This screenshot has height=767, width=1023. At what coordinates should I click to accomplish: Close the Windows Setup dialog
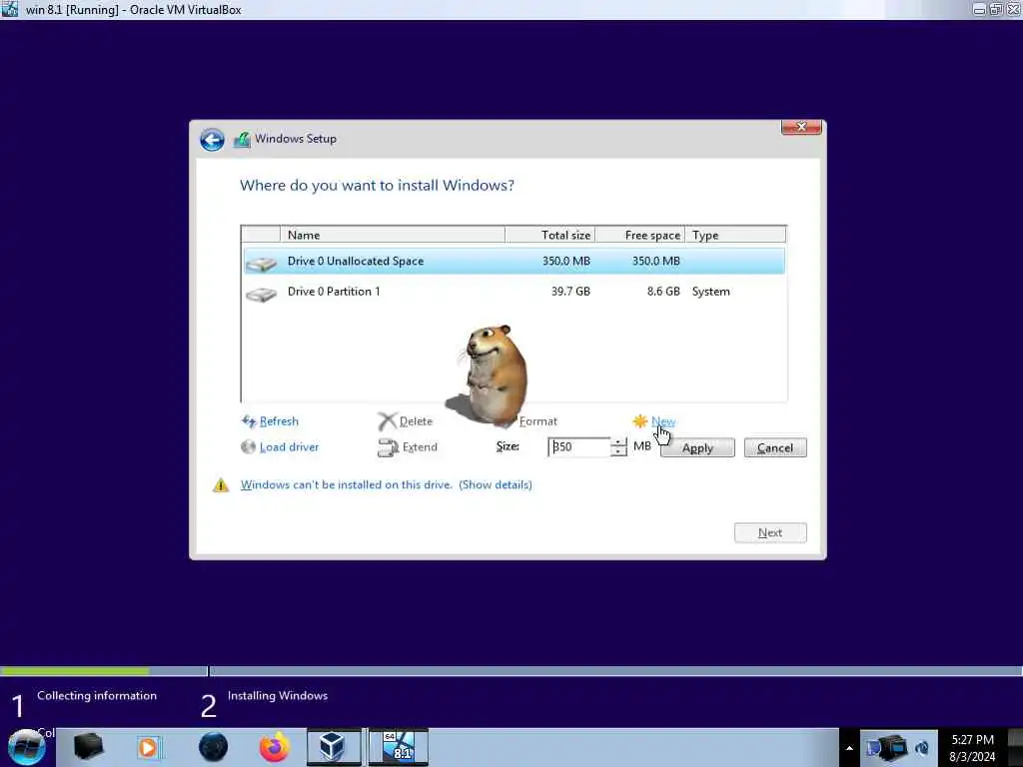[x=801, y=127]
